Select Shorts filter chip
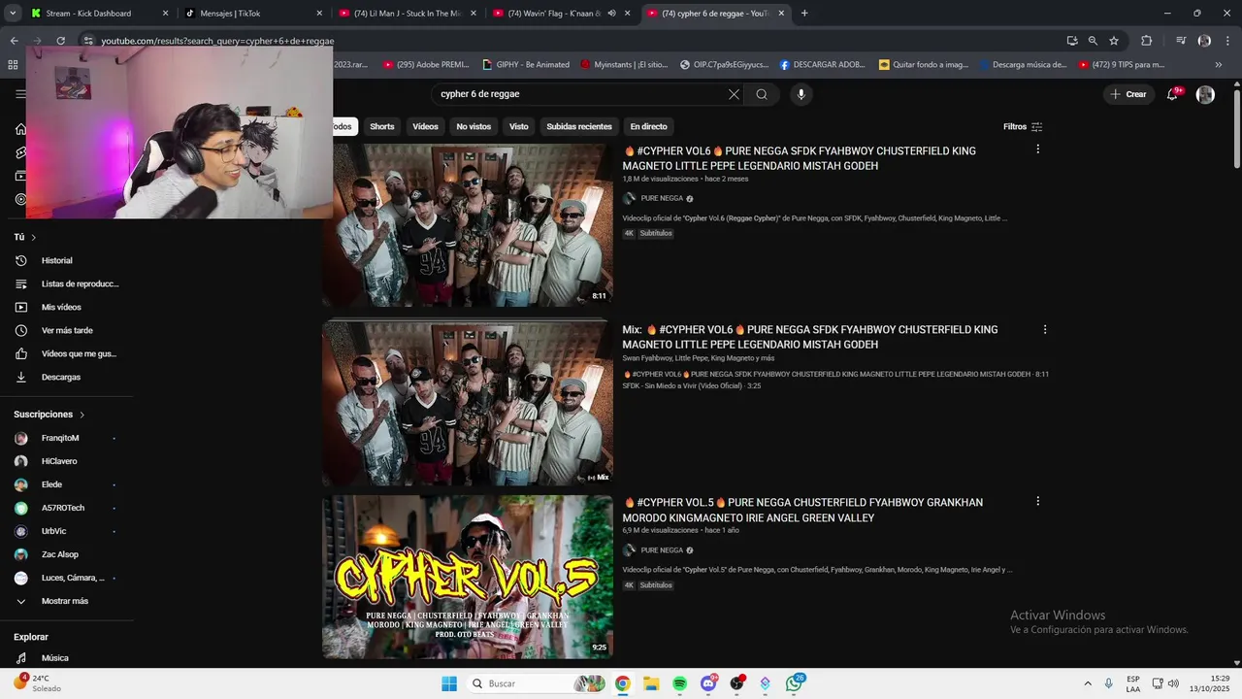Image resolution: width=1242 pixels, height=699 pixels. point(382,126)
